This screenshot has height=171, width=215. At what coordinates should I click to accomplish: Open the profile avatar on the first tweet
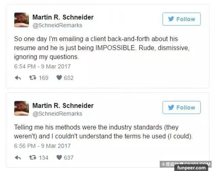pos(21,20)
